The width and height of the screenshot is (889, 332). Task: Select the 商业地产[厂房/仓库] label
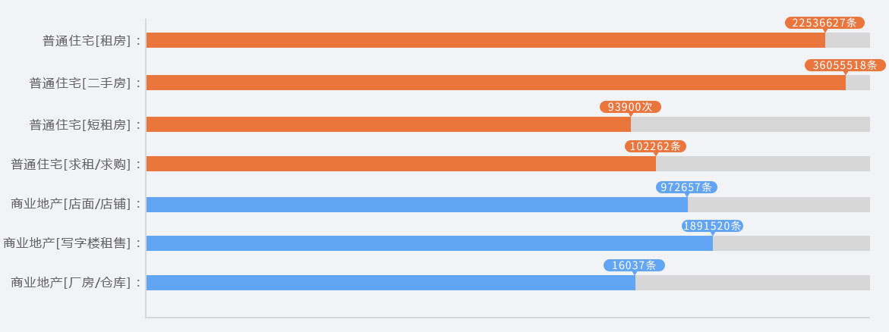(76, 283)
